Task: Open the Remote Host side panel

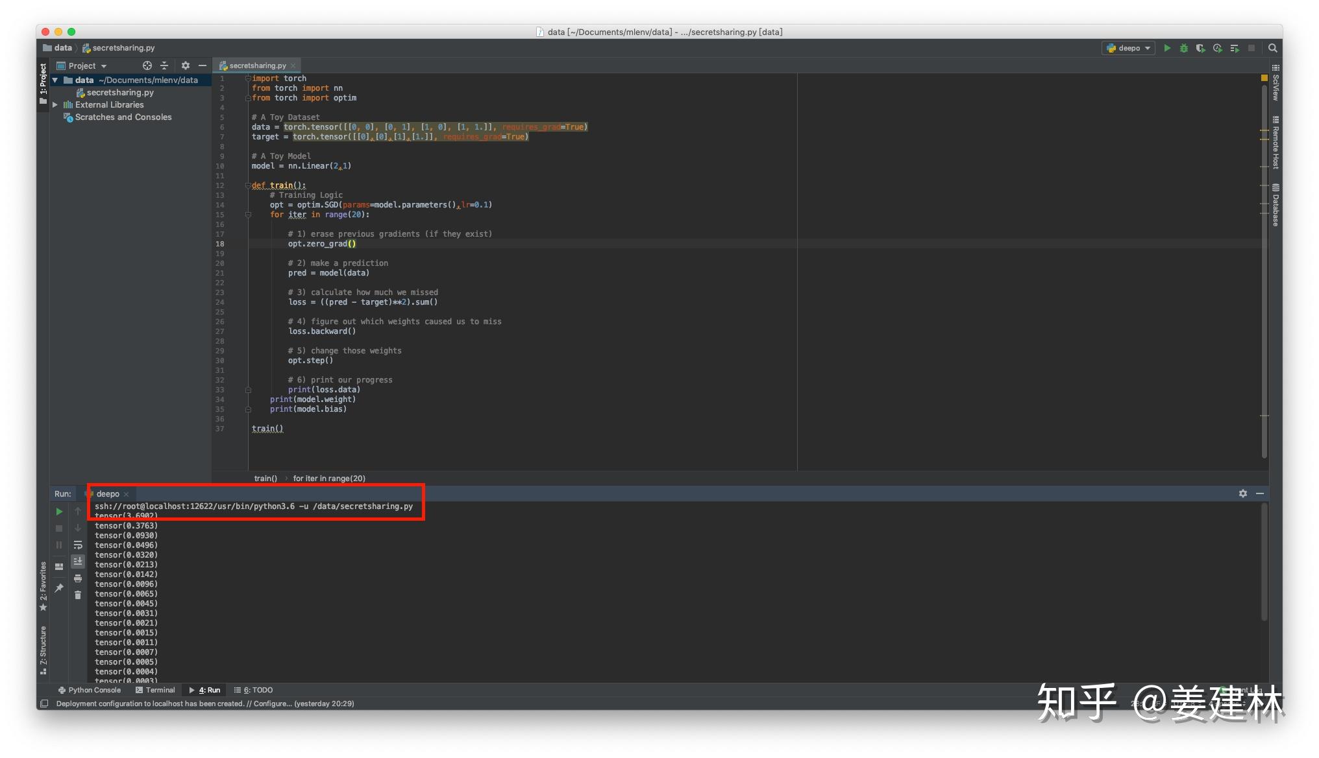Action: (1276, 143)
